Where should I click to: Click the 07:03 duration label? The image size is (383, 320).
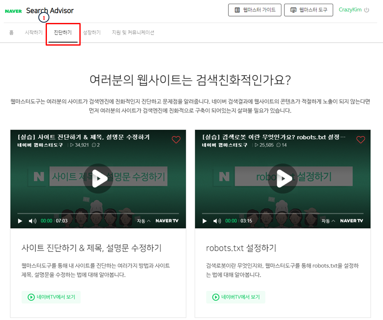pos(62,221)
